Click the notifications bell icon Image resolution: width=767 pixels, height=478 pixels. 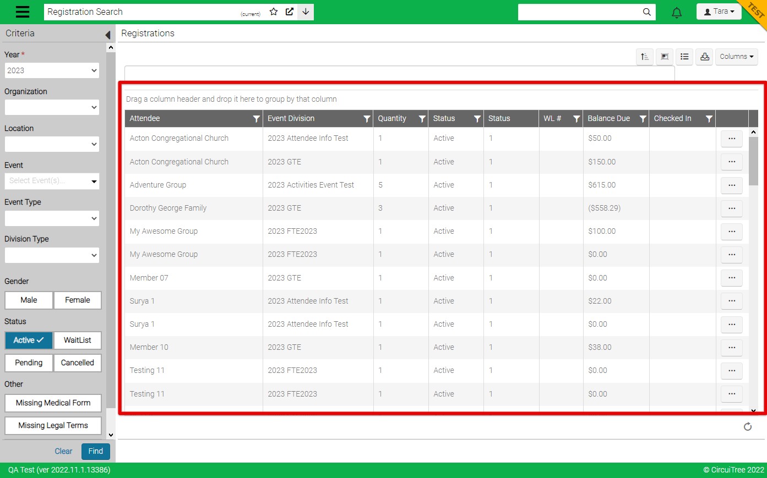pos(677,12)
